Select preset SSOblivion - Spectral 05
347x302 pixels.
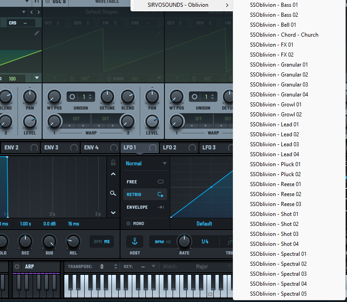click(278, 293)
